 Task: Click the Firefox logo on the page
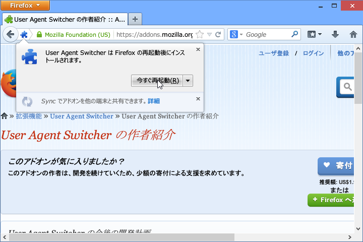pos(9,83)
